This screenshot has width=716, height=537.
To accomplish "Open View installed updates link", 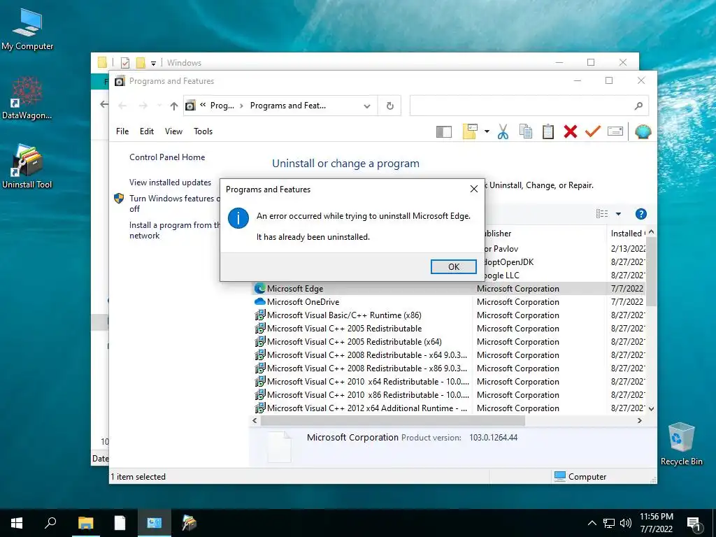I will (171, 182).
